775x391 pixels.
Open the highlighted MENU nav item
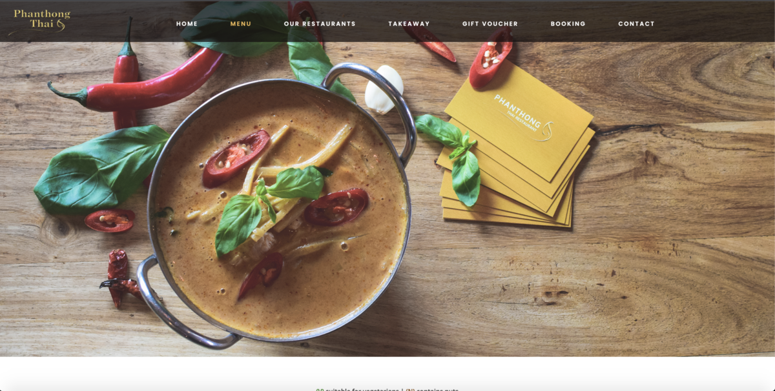(241, 24)
